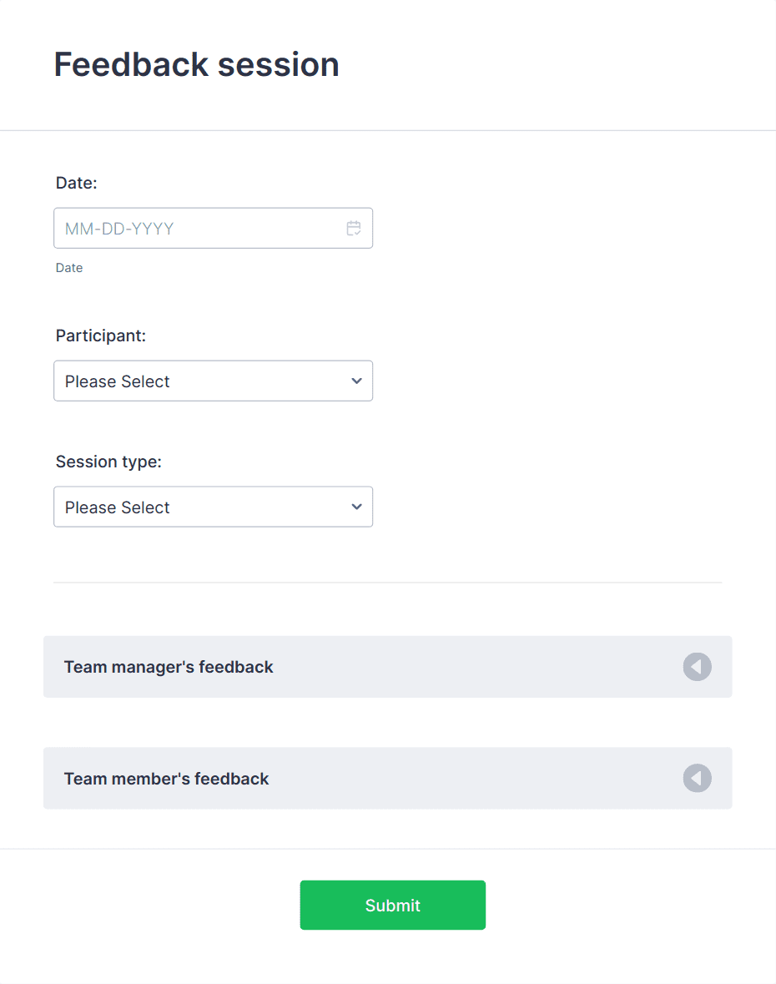This screenshot has width=776, height=984.
Task: Toggle the circular arrow beside Team manager's feedback
Action: pos(697,667)
